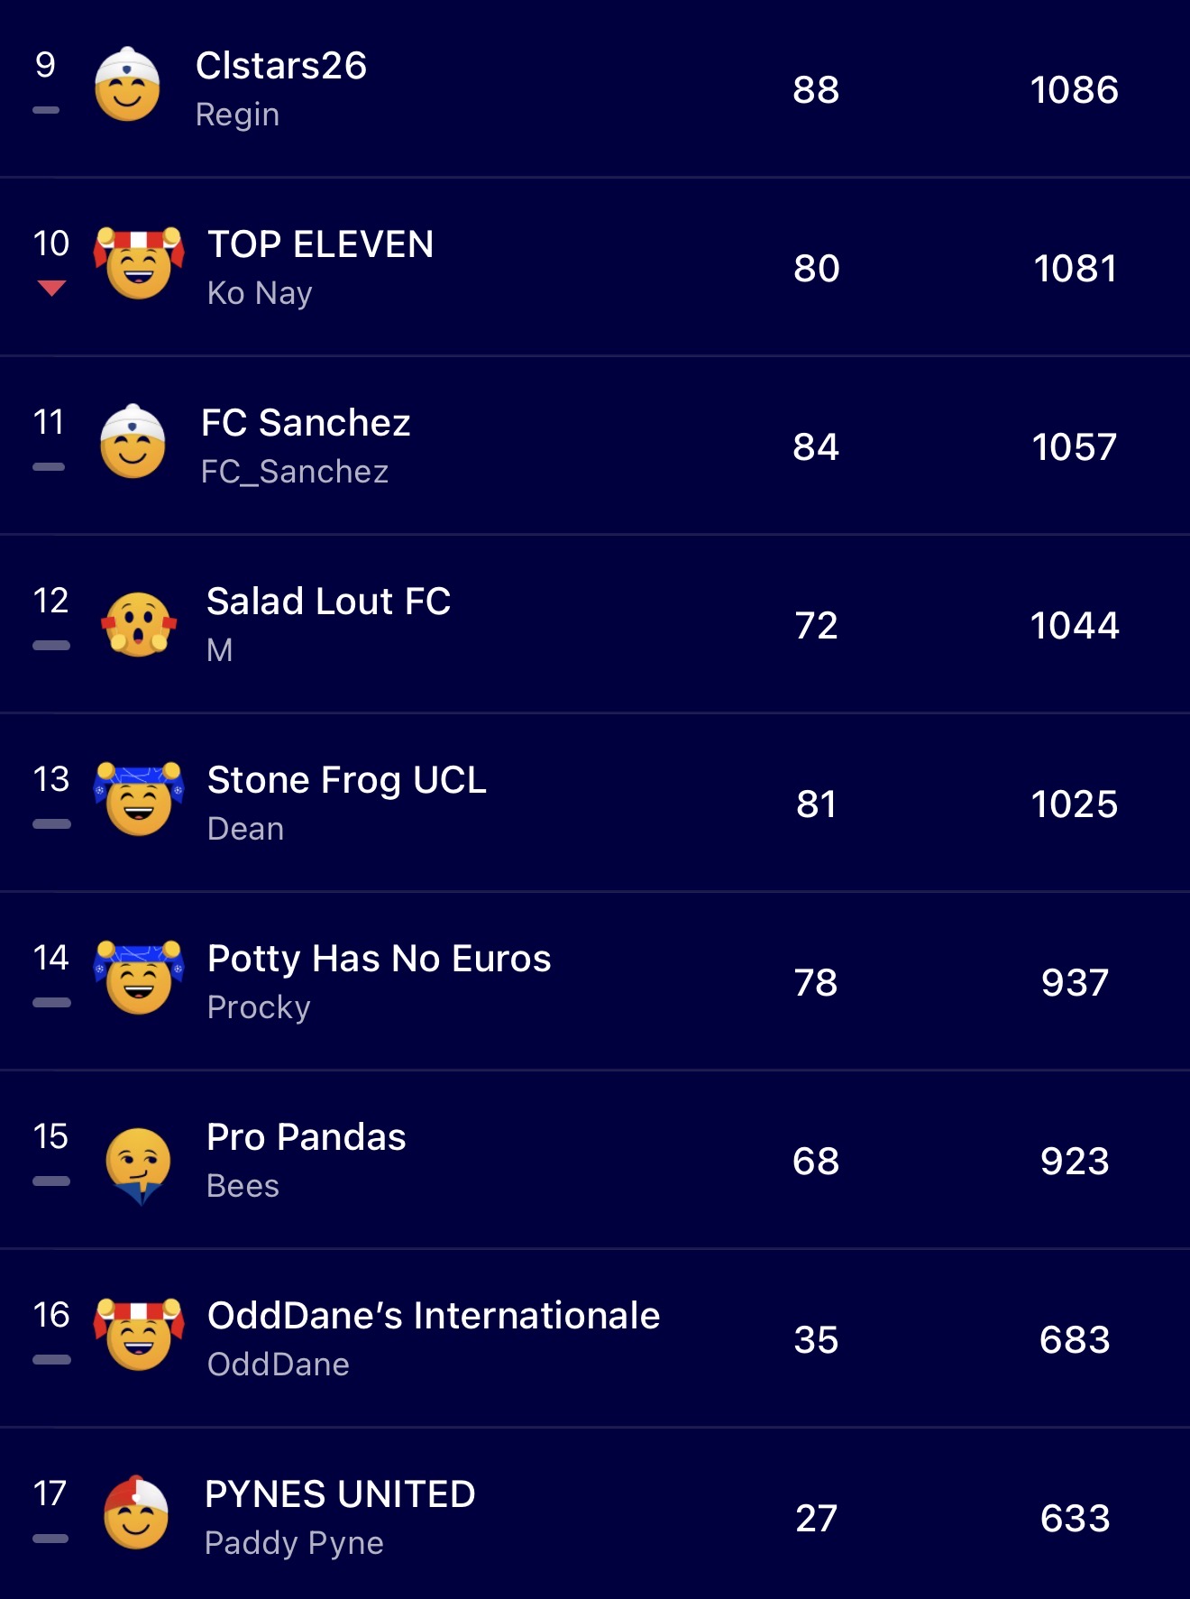This screenshot has width=1190, height=1599.
Task: Click the TOP ELEVEN scarf avatar icon
Action: pos(139,263)
